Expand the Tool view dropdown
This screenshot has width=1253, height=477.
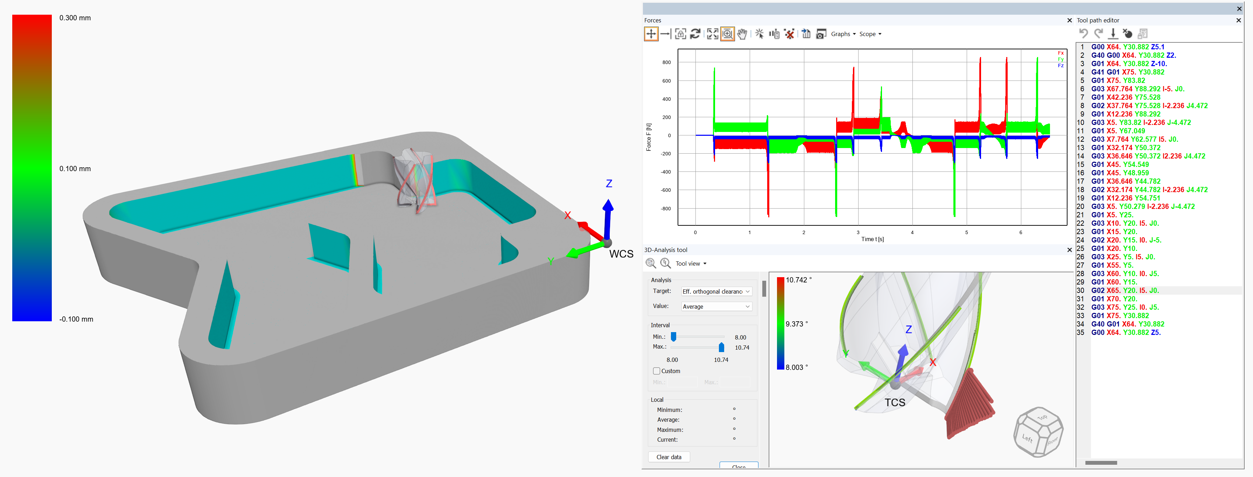coord(691,264)
